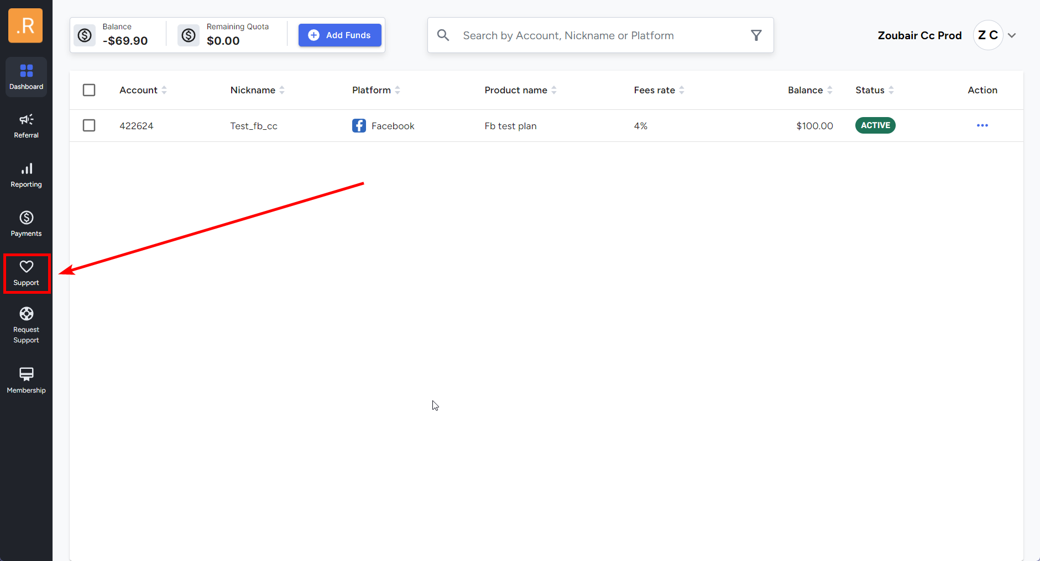Click the Facebook platform icon
1040x561 pixels.
(359, 126)
